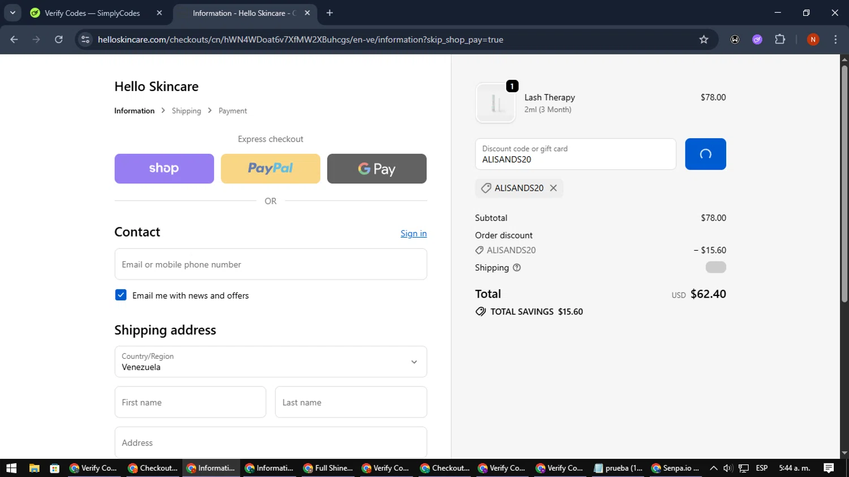Choose Google Pay express checkout
The width and height of the screenshot is (849, 477).
tap(377, 169)
